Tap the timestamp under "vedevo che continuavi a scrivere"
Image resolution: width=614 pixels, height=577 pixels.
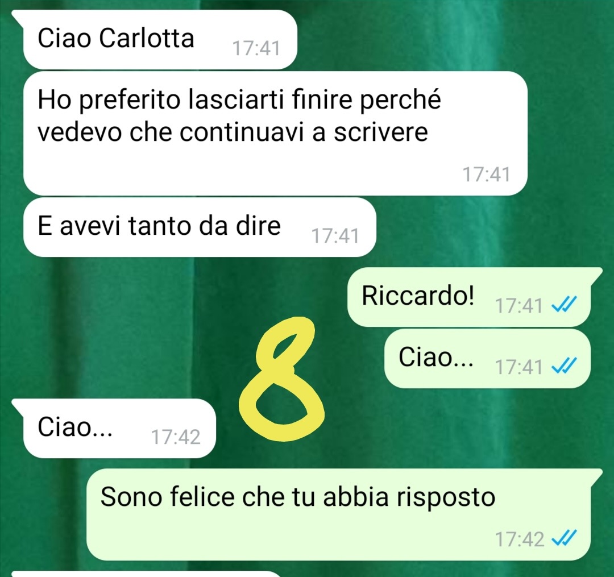[486, 175]
